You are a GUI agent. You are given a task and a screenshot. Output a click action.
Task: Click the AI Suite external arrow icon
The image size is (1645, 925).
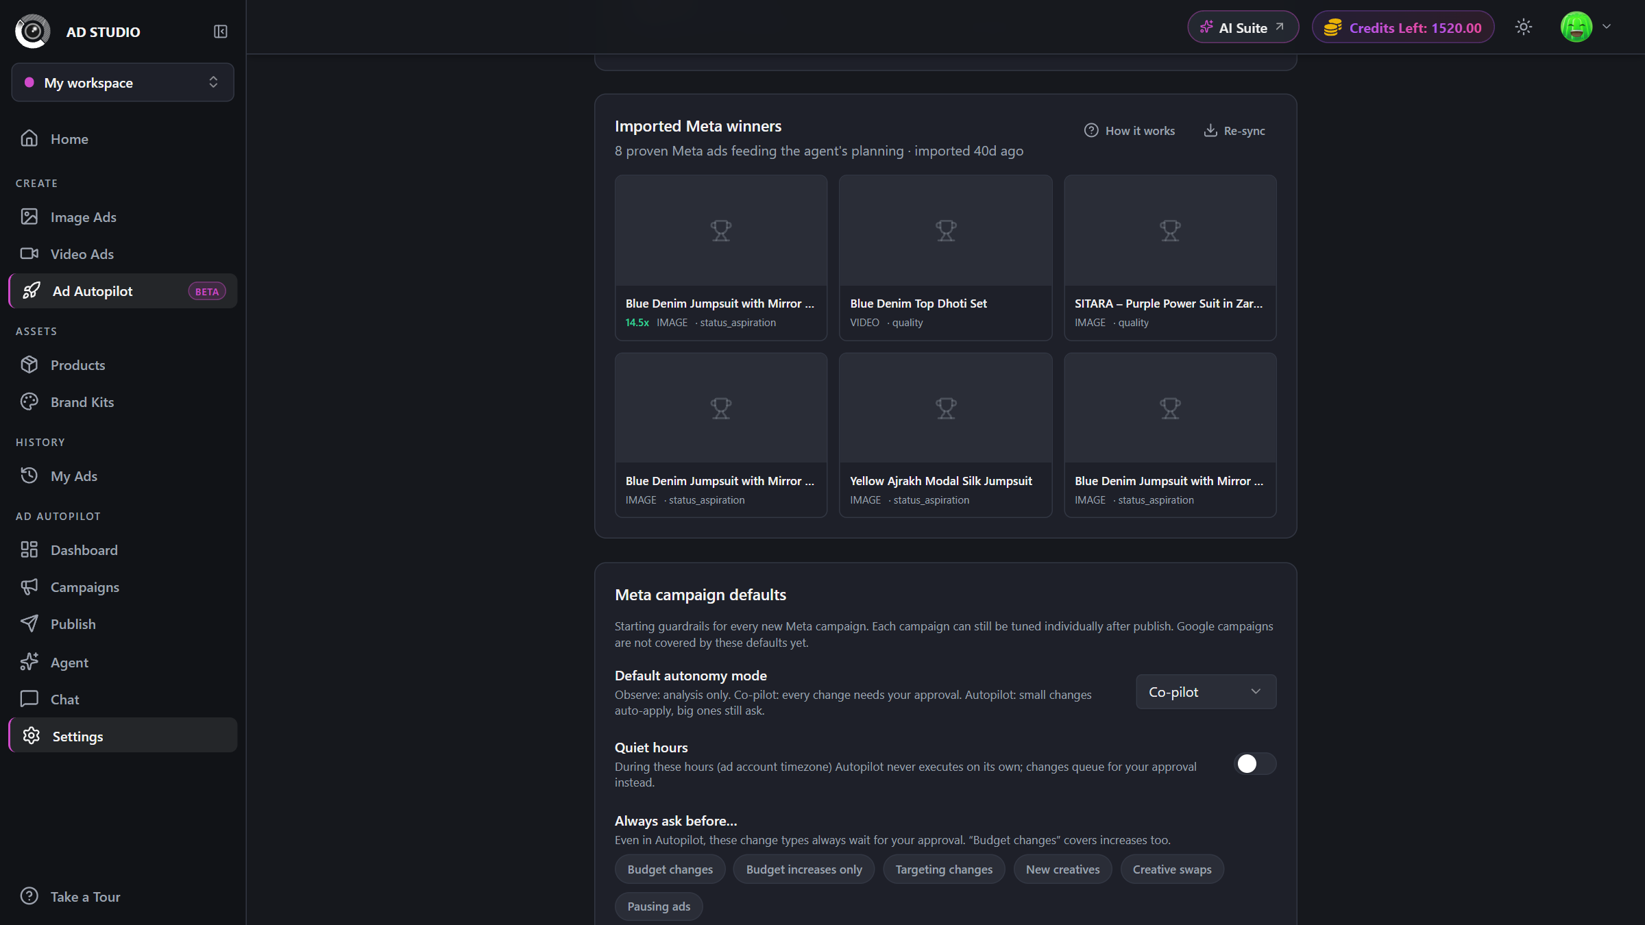point(1279,27)
